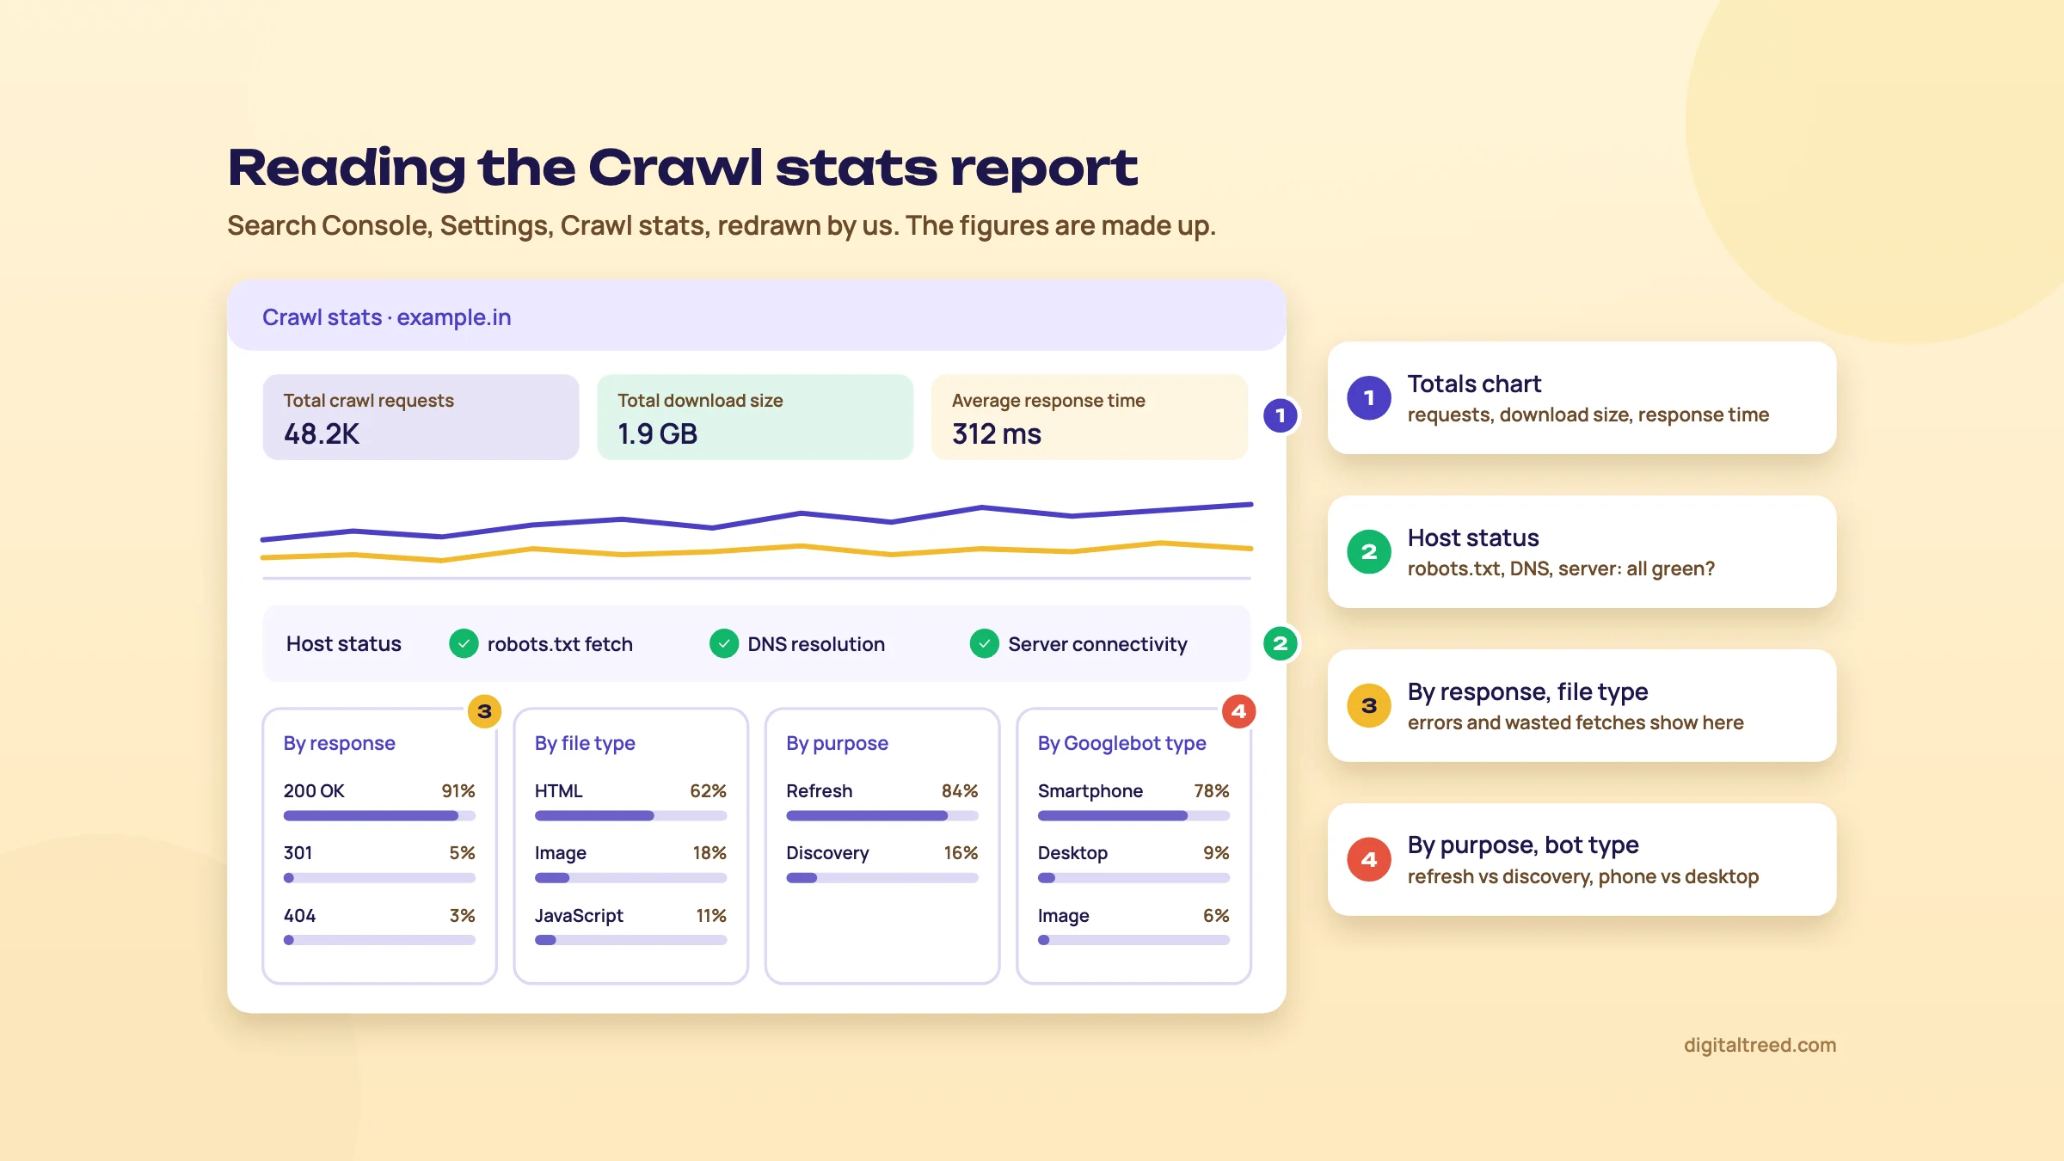Screen dimensions: 2064x1161
Task: Open the Crawl stats · example.in header
Action: pyautogui.click(x=757, y=316)
